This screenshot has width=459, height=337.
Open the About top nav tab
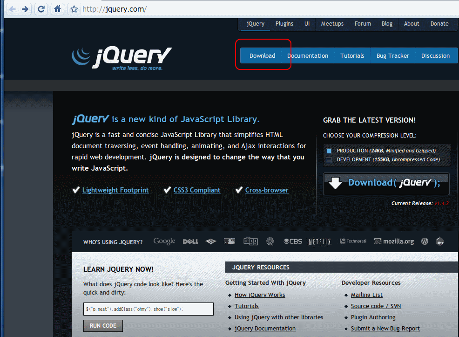click(412, 24)
